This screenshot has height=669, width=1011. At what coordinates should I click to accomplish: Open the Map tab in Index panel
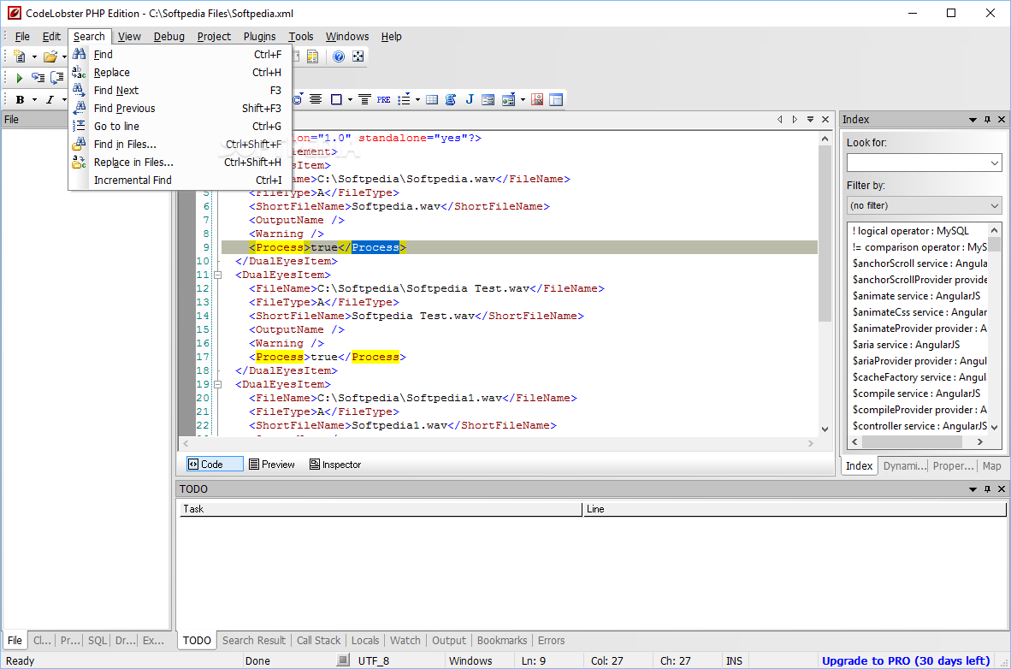[991, 465]
